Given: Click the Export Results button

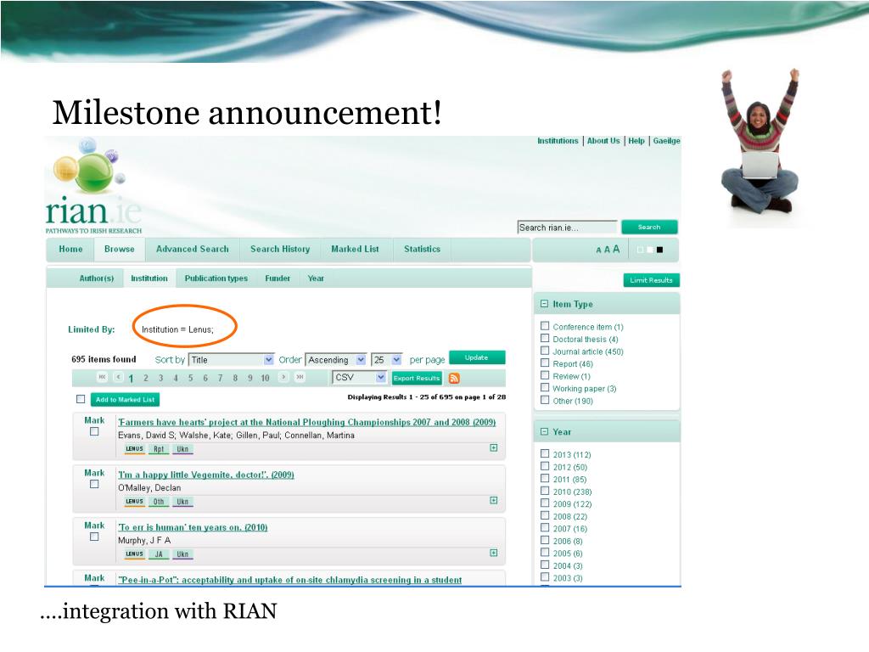Looking at the screenshot, I should [x=417, y=378].
